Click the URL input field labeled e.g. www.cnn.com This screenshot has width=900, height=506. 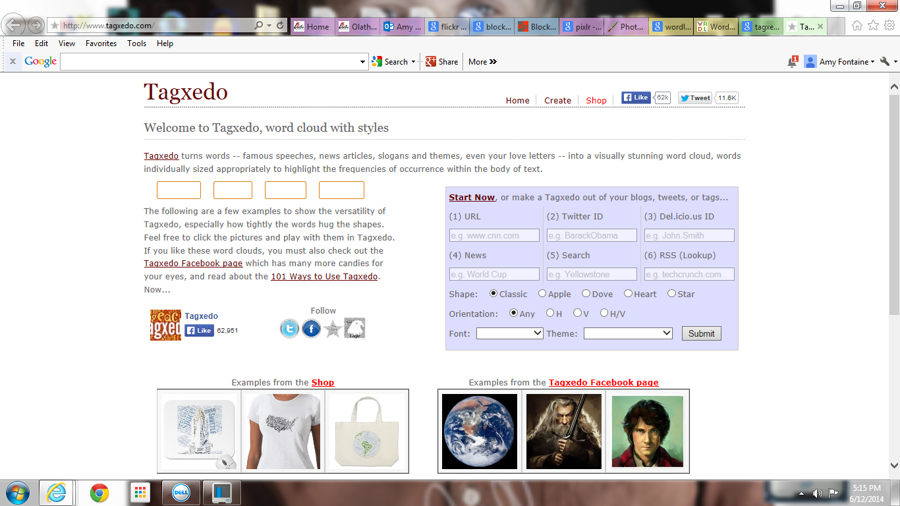pos(494,235)
